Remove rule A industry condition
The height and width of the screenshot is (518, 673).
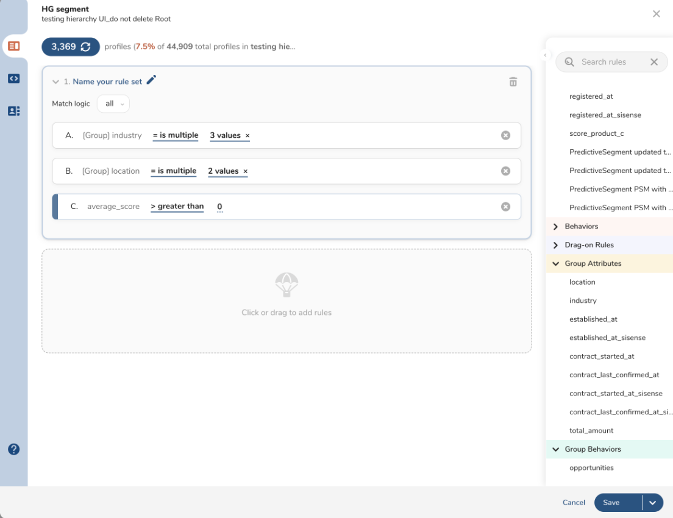(505, 135)
